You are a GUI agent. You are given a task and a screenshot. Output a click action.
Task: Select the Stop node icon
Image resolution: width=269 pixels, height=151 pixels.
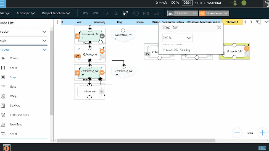(3, 77)
